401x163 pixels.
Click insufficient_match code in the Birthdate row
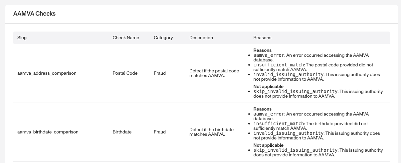pyautogui.click(x=279, y=124)
